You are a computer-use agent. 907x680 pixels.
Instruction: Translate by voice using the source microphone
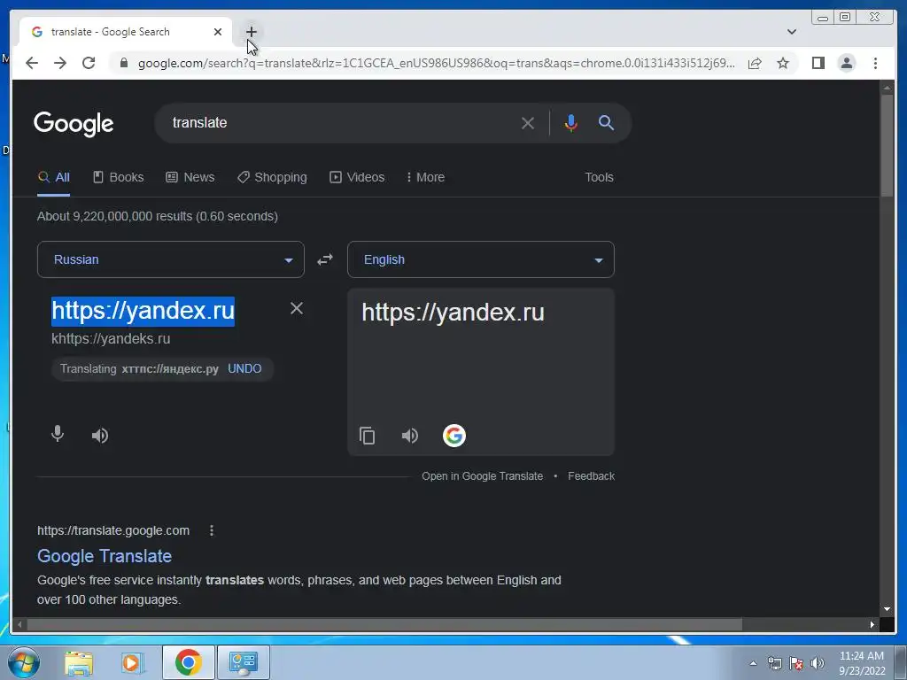tap(58, 434)
